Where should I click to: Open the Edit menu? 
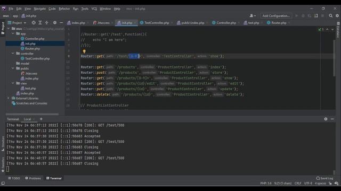pos(19,9)
